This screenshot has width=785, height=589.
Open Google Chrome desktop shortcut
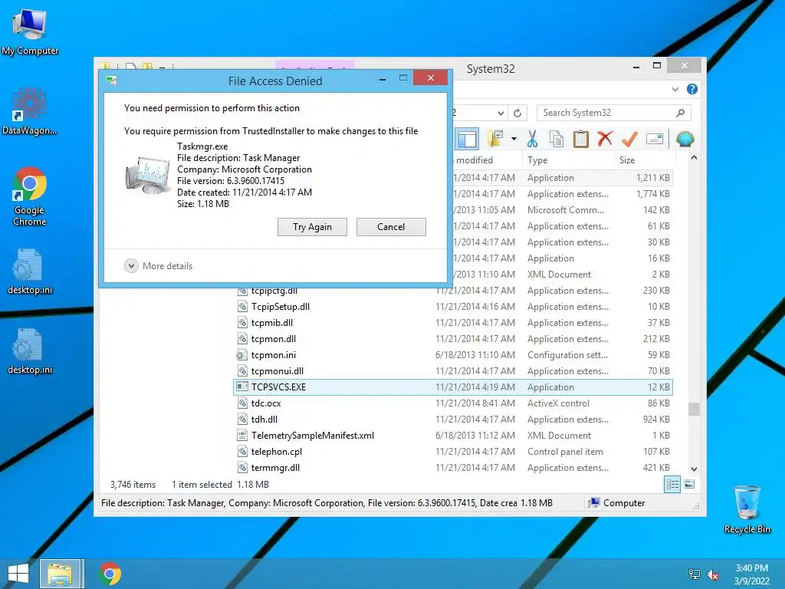coord(30,196)
